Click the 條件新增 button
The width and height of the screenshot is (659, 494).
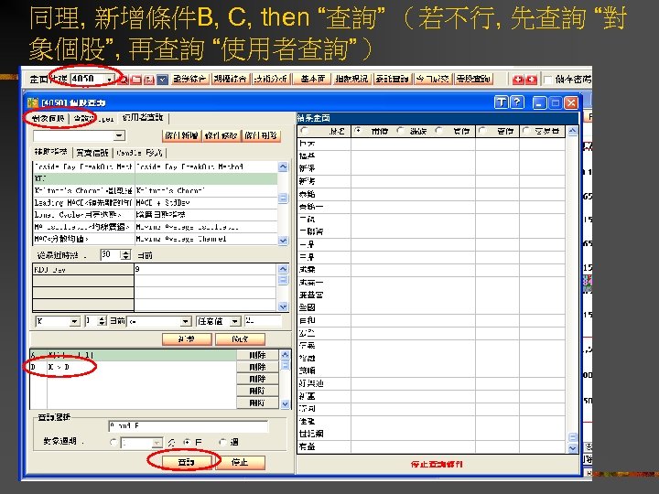pos(181,135)
